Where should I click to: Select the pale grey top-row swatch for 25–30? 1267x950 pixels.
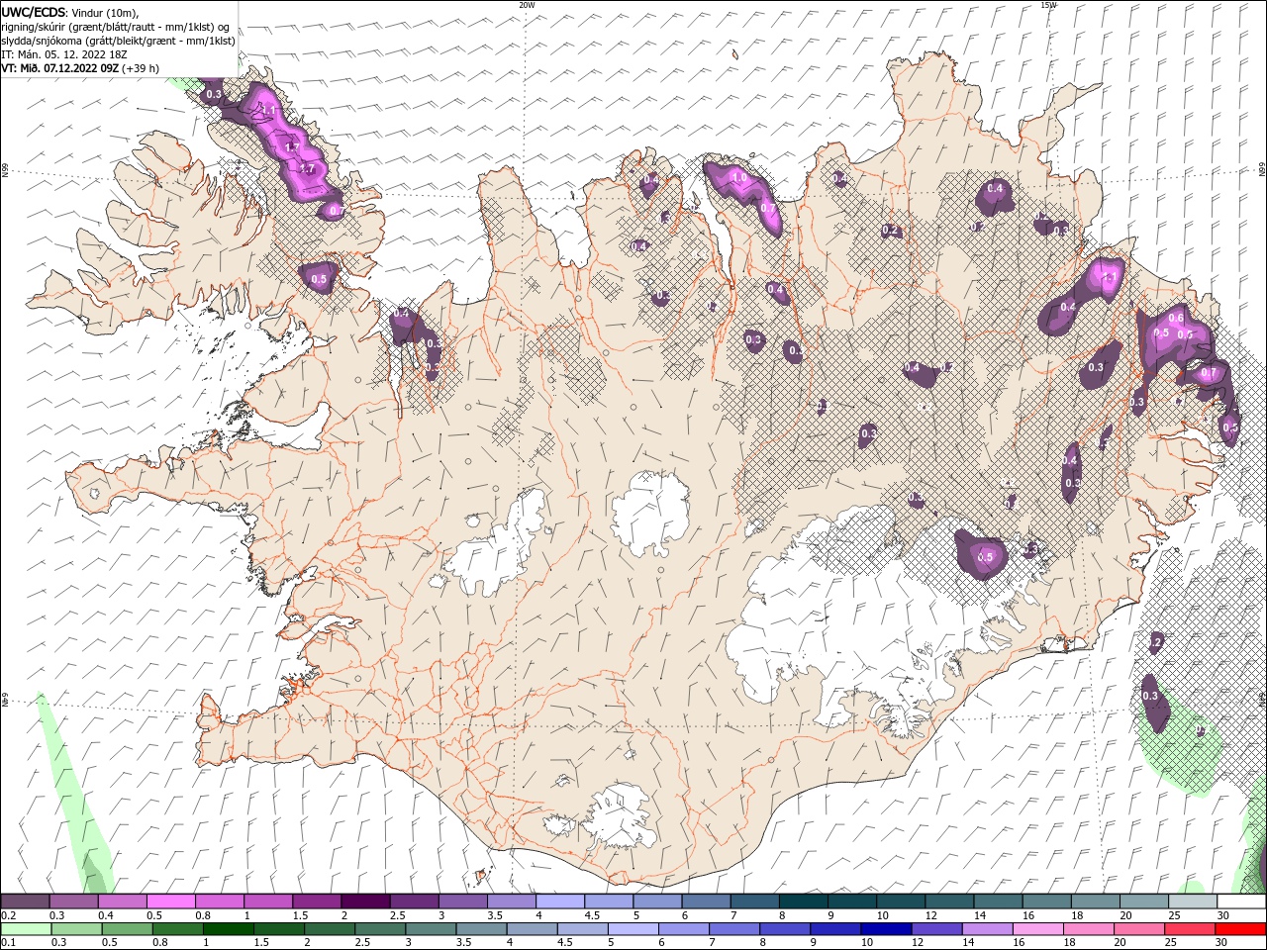(1192, 902)
